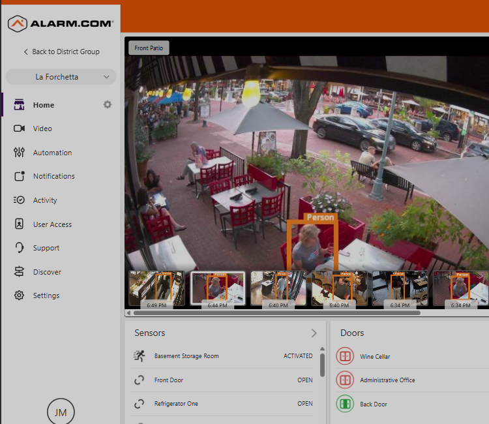Image resolution: width=489 pixels, height=424 pixels.
Task: Click the Activity checklist icon
Action: (19, 200)
